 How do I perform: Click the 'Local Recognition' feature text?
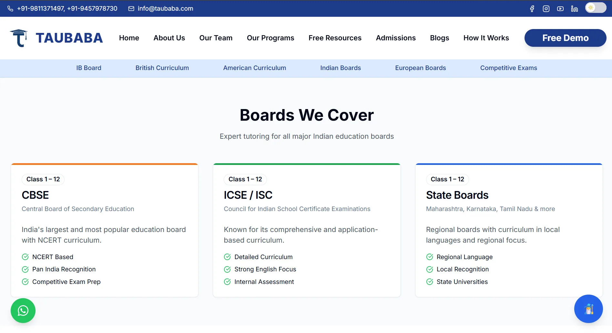(x=463, y=269)
